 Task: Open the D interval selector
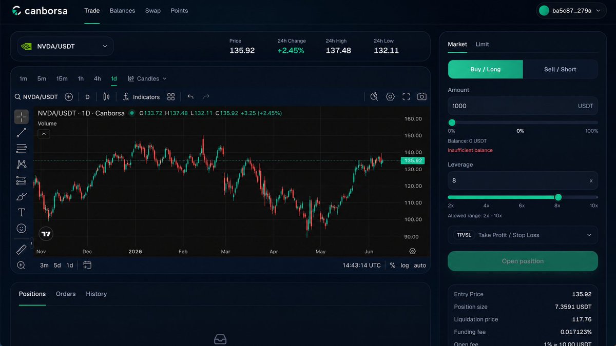pos(87,97)
